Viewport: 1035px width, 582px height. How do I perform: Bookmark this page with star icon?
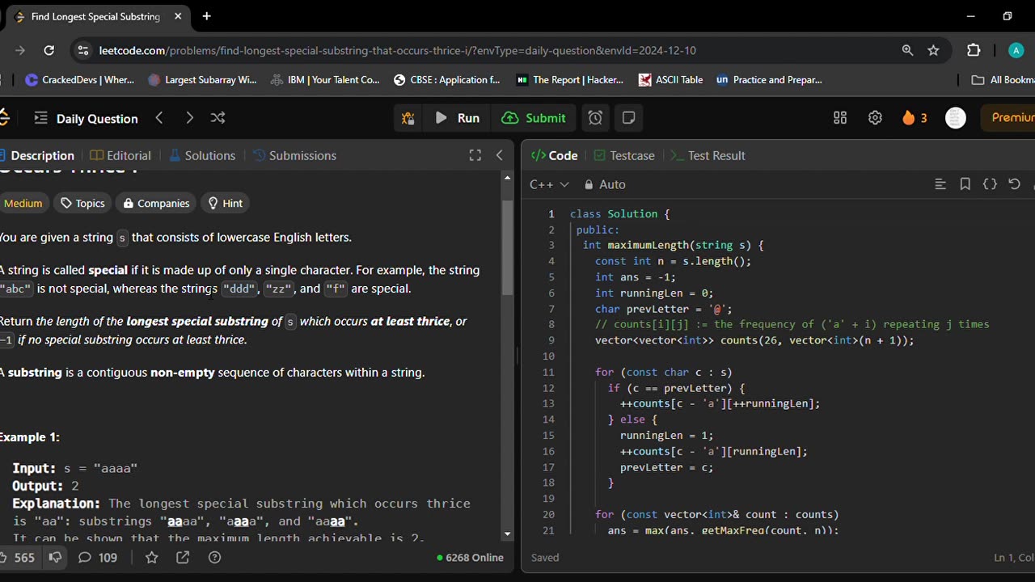(x=933, y=50)
